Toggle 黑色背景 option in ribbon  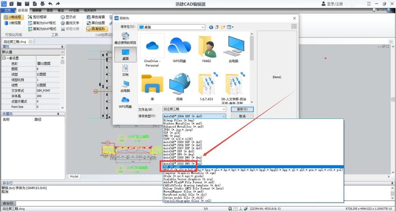tap(96, 17)
